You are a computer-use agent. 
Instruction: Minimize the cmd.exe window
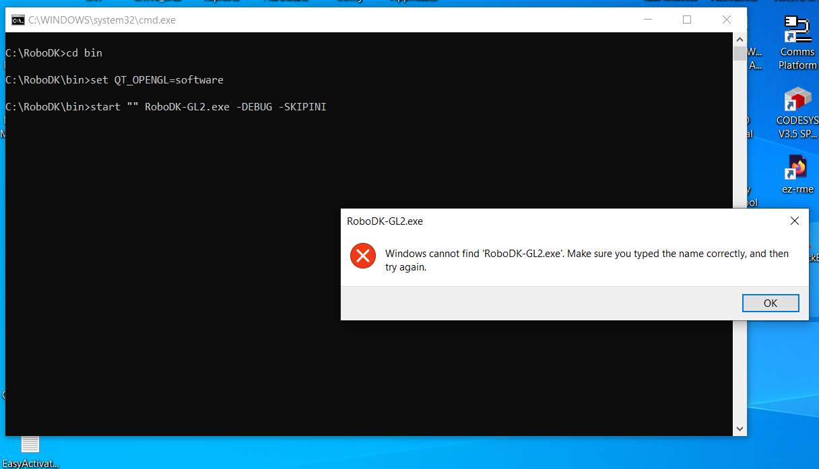[x=647, y=20]
